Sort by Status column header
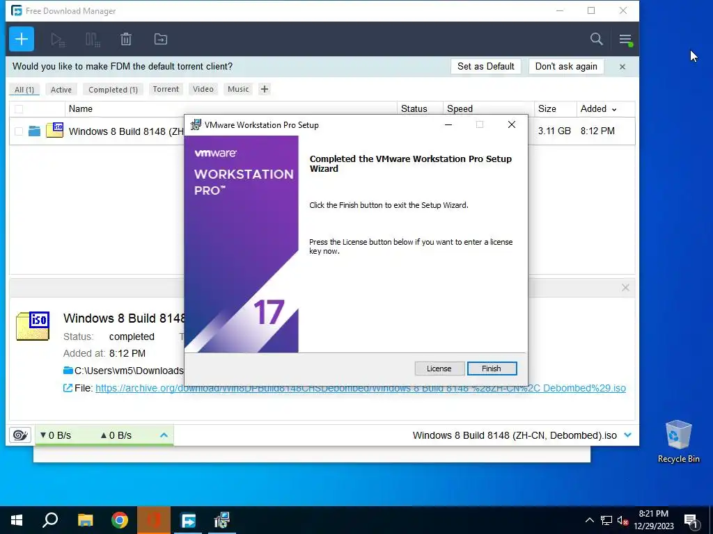 [414, 109]
